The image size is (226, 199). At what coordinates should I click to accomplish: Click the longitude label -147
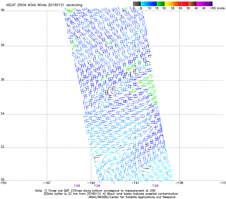[x=47, y=183]
